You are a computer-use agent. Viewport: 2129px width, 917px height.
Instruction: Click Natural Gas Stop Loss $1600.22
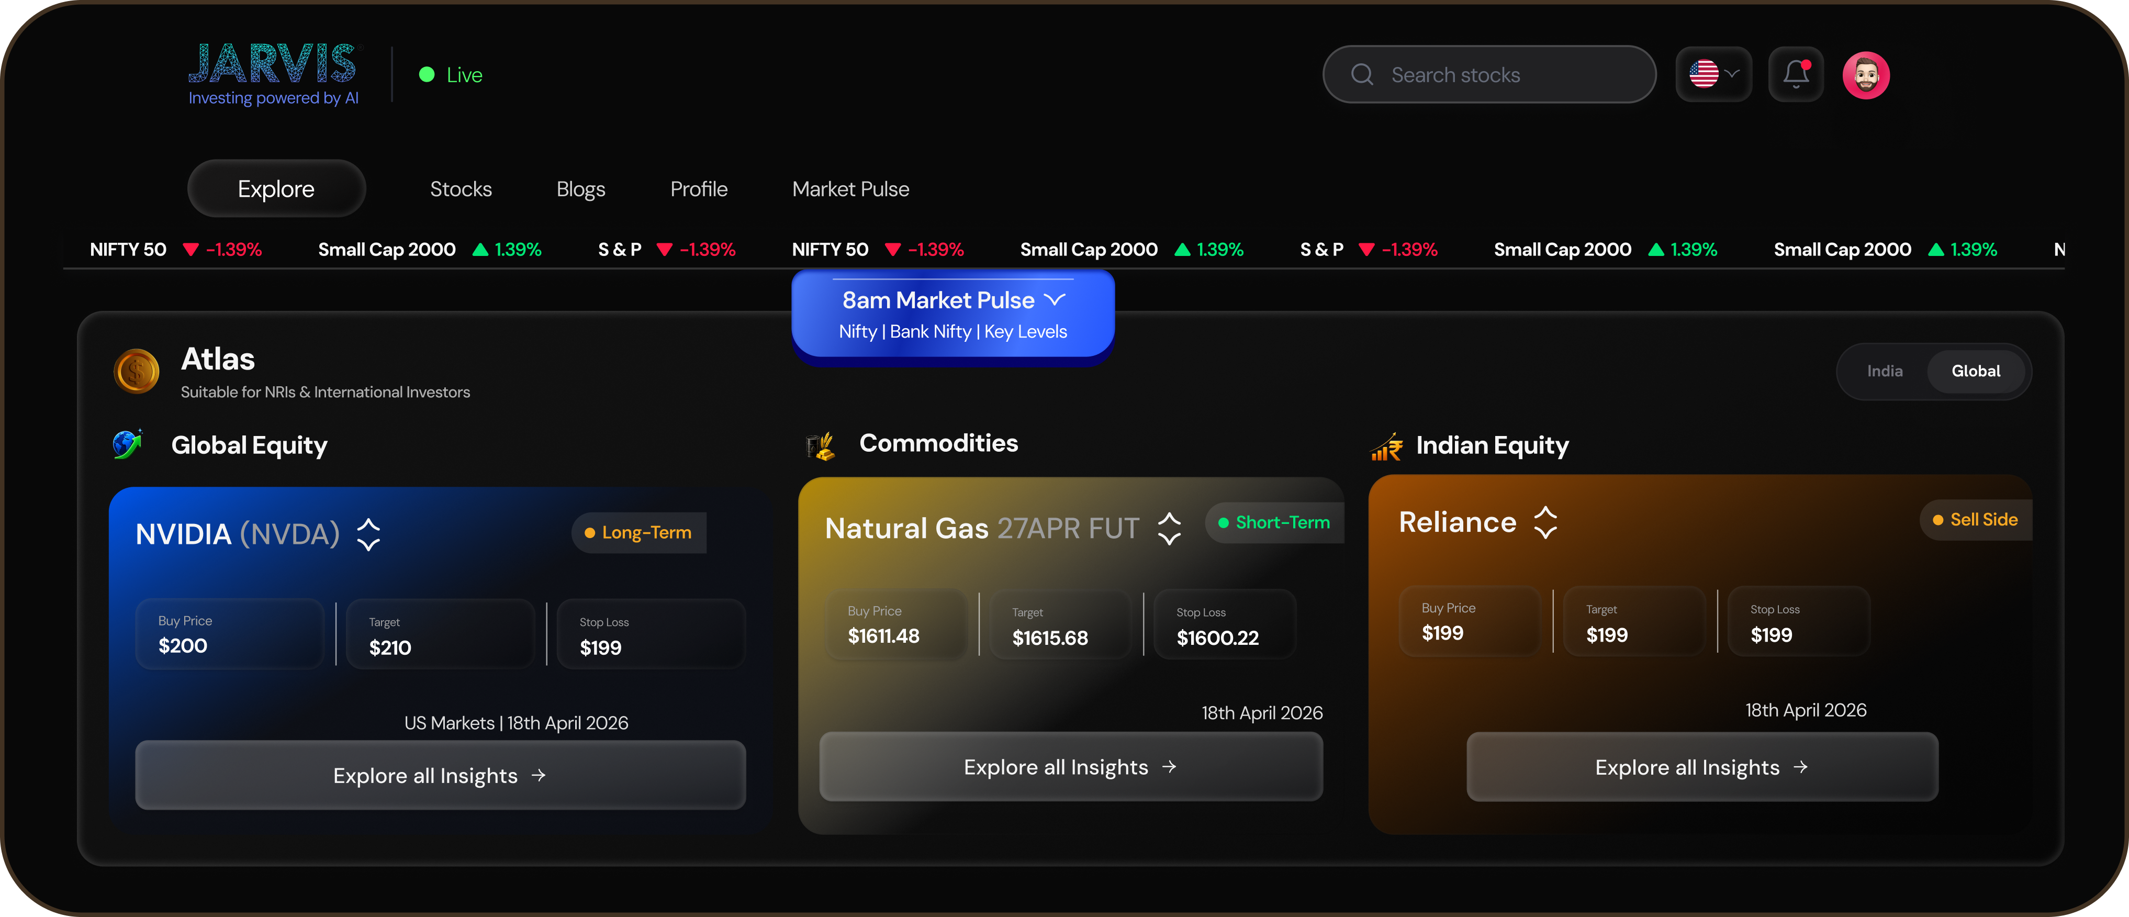[x=1224, y=624]
